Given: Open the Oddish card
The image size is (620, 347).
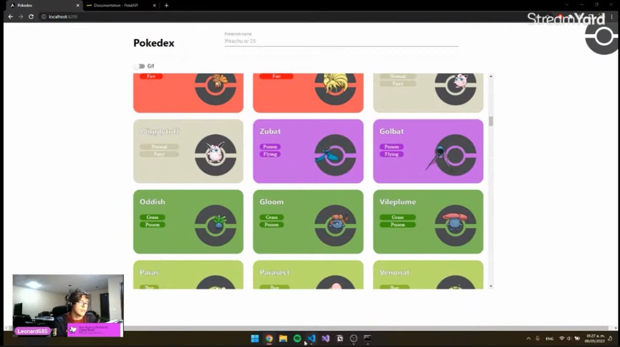Looking at the screenshot, I should point(188,221).
